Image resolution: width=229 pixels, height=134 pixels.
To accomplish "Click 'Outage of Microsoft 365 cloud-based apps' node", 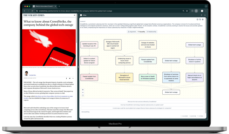I will pos(113,45).
